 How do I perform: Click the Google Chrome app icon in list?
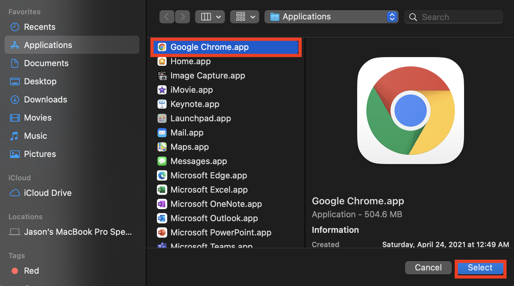pos(162,47)
